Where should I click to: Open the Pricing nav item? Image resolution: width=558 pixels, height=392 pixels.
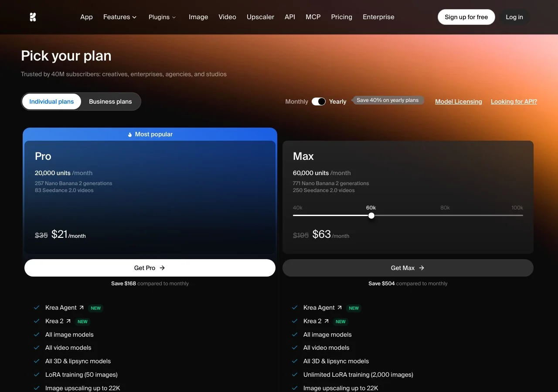pos(341,17)
